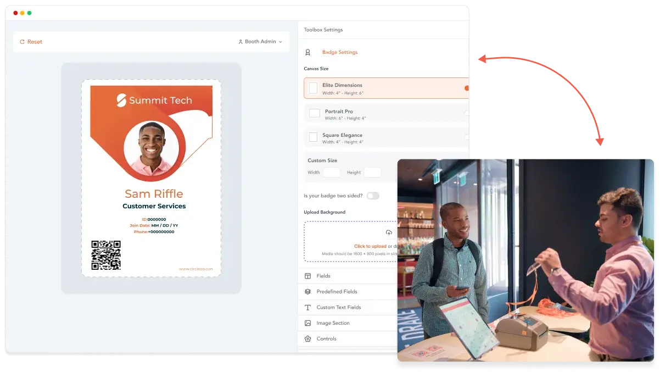Click the Fields table icon
The width and height of the screenshot is (660, 372).
coord(307,276)
